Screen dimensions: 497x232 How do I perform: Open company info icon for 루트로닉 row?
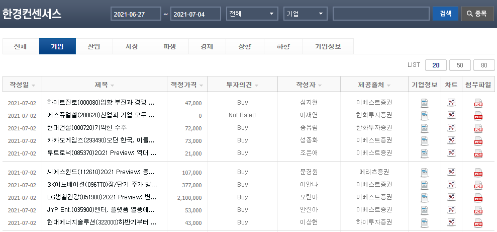[425, 153]
